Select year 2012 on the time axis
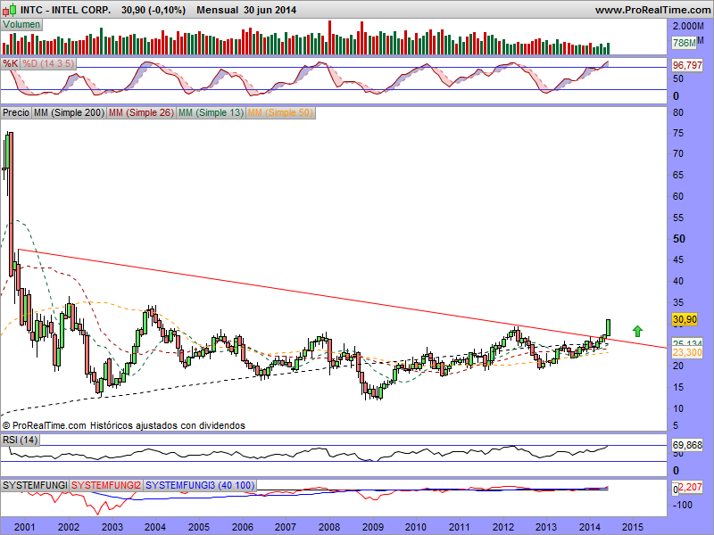 point(502,527)
